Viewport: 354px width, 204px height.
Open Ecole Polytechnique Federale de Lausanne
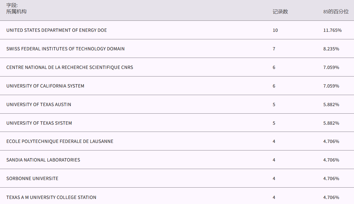60,141
